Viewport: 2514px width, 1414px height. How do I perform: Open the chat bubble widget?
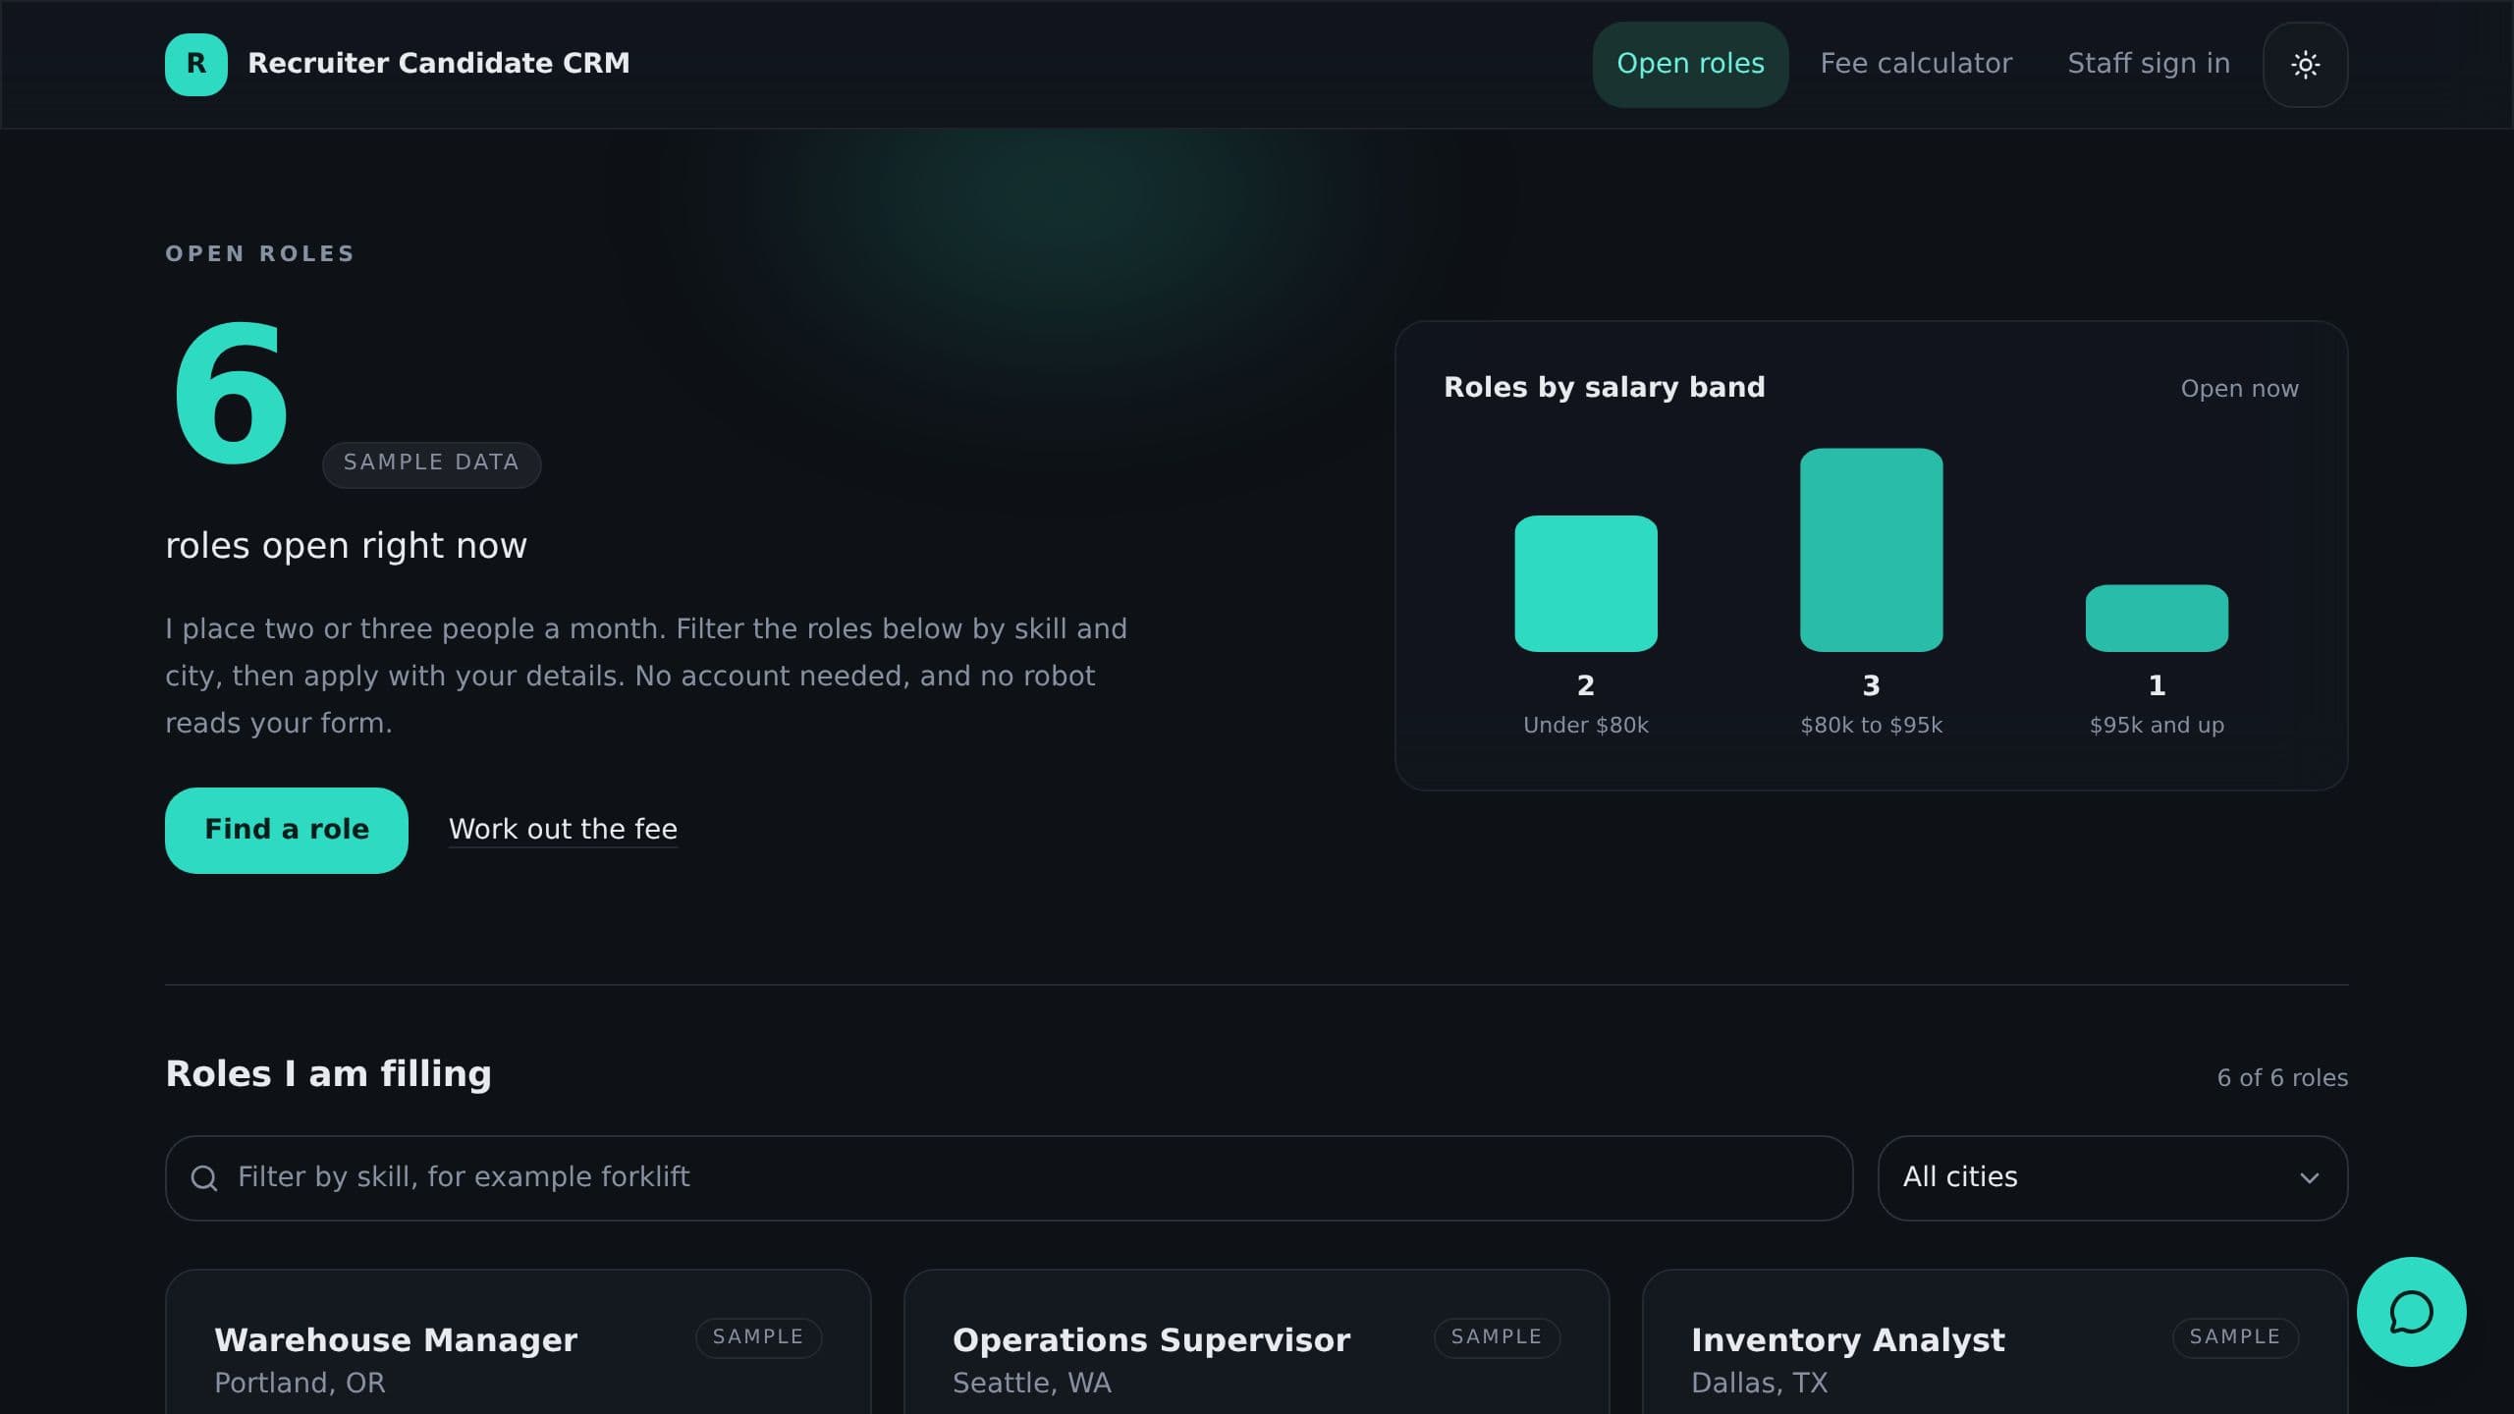pyautogui.click(x=2411, y=1312)
